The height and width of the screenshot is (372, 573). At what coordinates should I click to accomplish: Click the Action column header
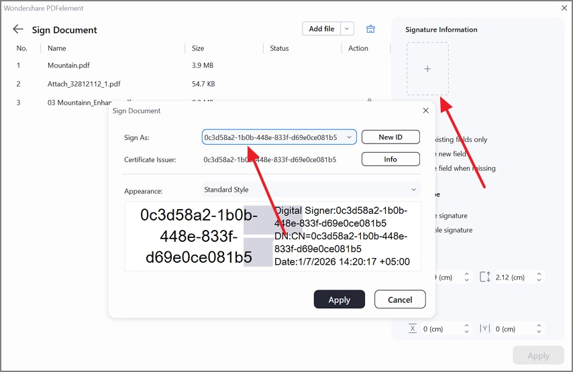pos(358,48)
